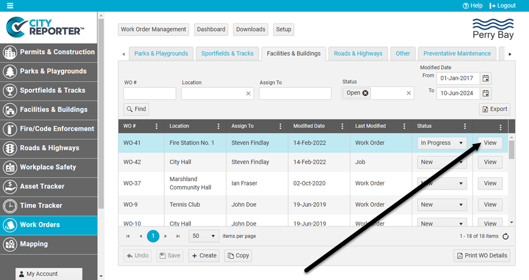Switch to the Parks & Playgrounds tab

[x=161, y=54]
